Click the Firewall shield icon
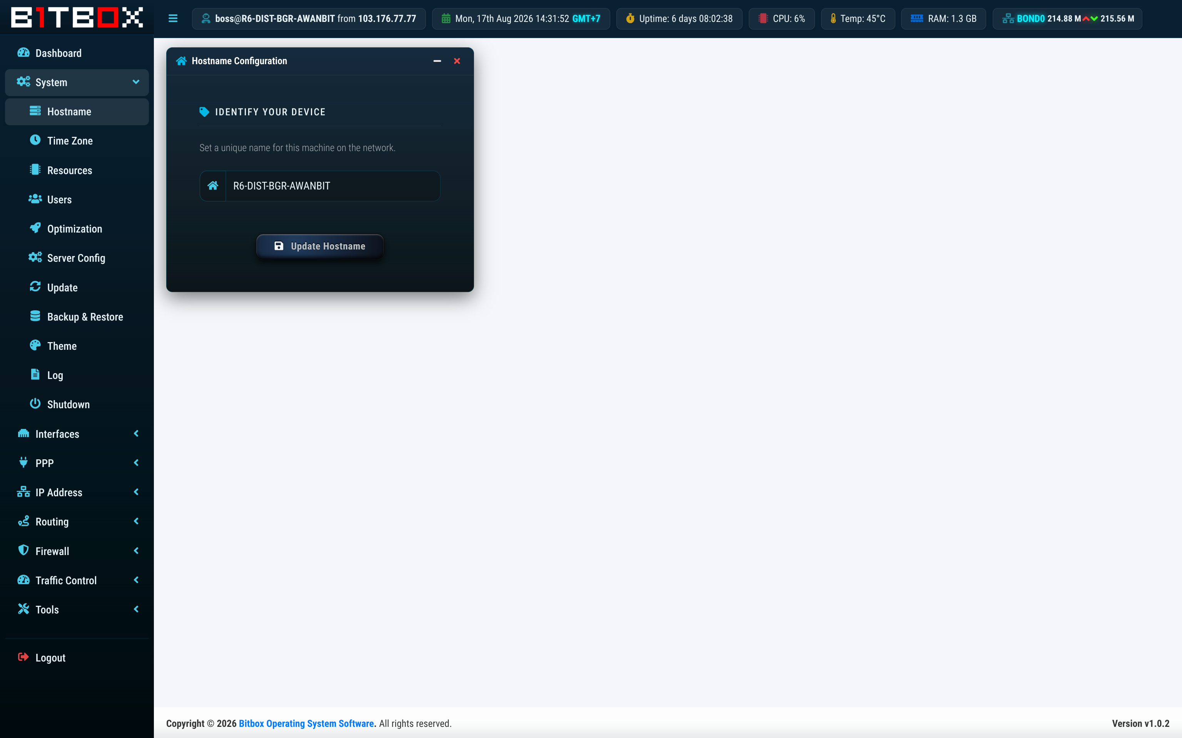 coord(23,550)
